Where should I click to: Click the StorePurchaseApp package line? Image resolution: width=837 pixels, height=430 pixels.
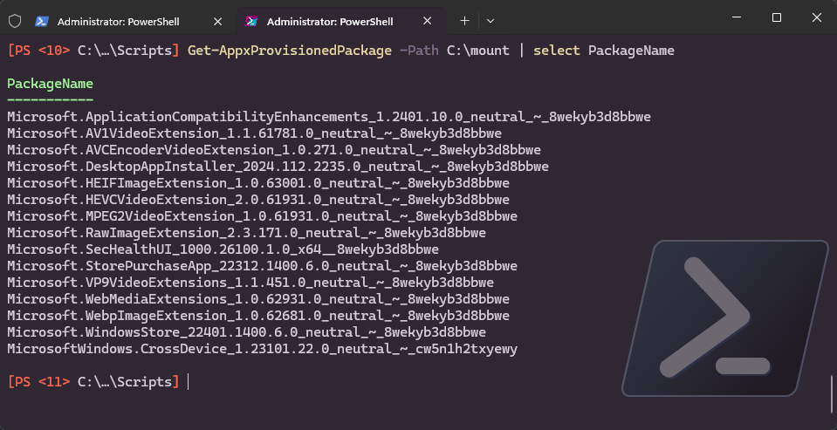click(x=262, y=266)
